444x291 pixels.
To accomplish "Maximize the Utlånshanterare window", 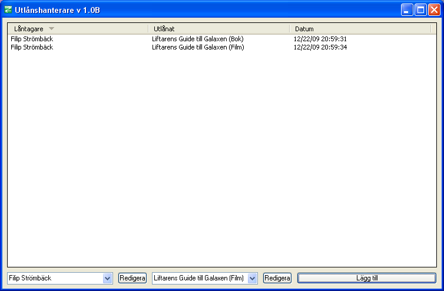I will click(420, 9).
